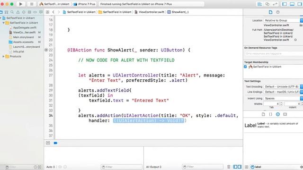
Task: Click the On Demand Resource Tags field
Action: pos(274,53)
